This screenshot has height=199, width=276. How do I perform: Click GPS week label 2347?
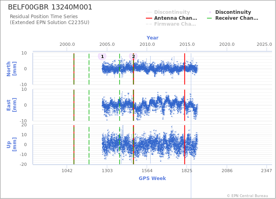[x=267, y=171]
